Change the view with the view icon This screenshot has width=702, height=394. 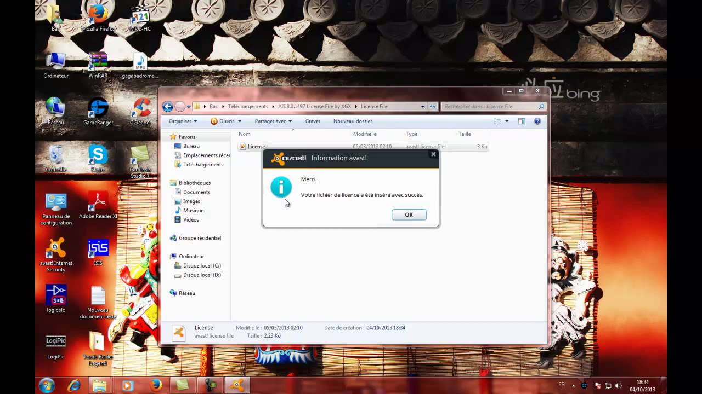click(x=497, y=121)
